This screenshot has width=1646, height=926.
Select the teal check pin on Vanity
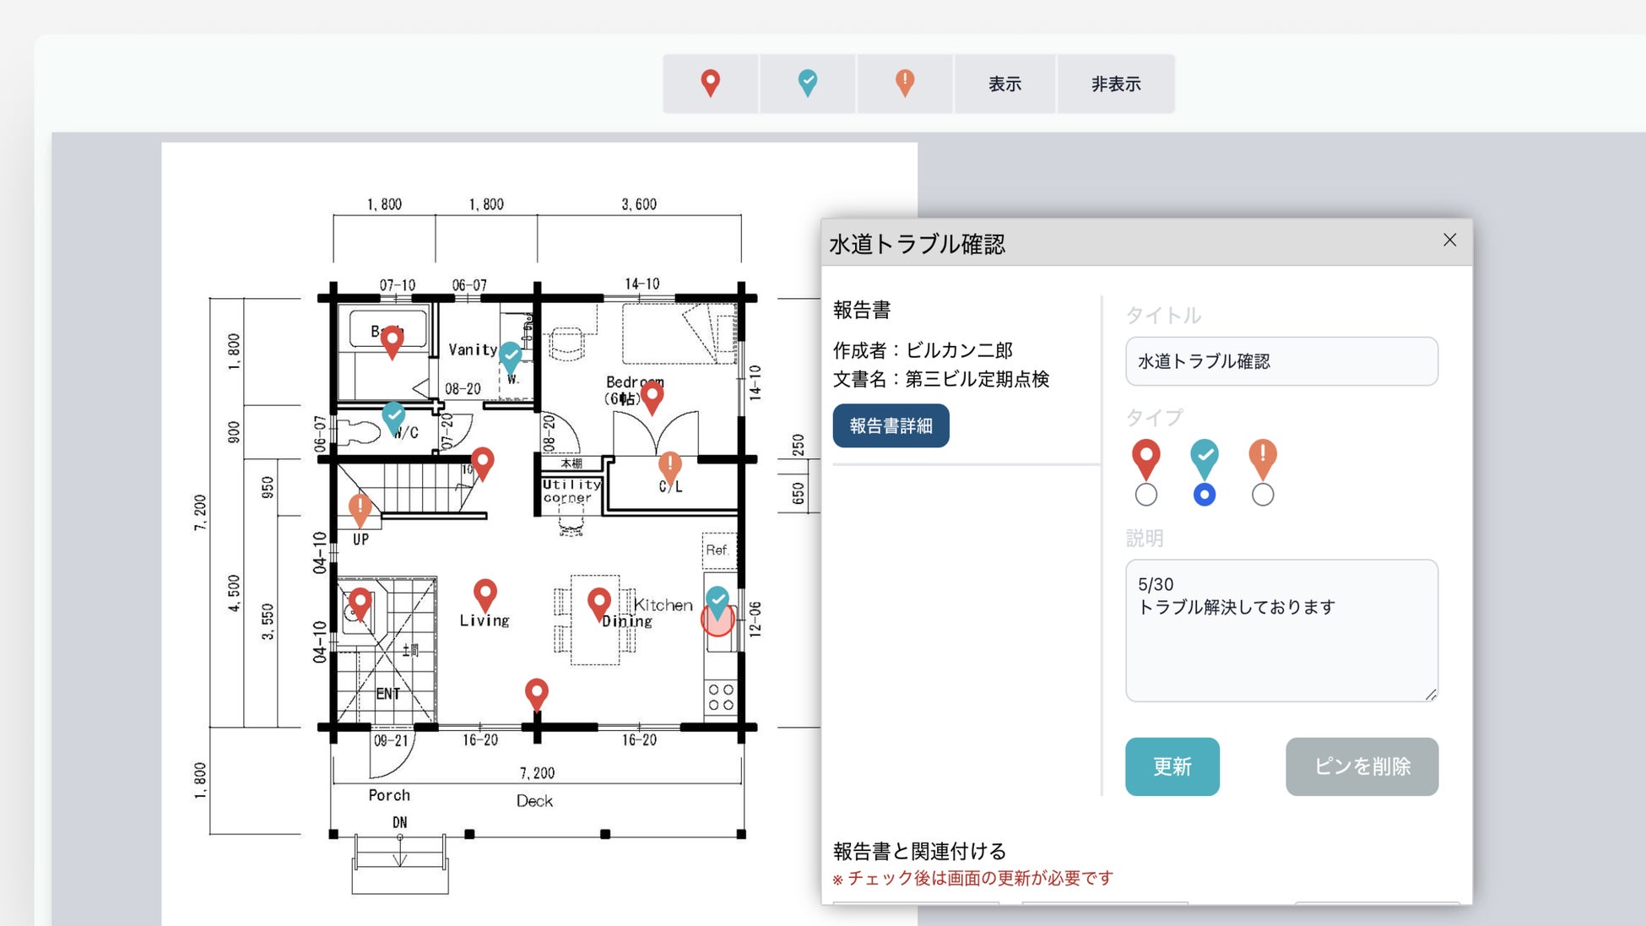tap(510, 356)
